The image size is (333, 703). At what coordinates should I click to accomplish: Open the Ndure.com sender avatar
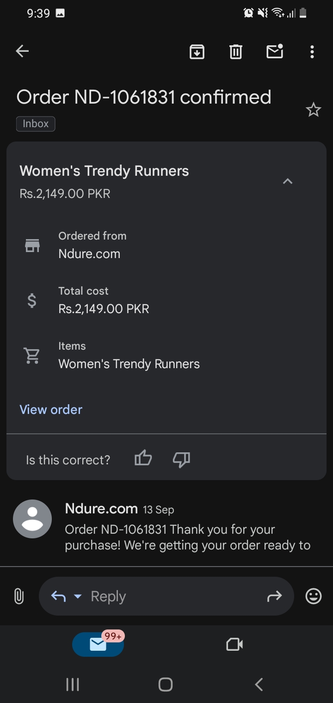(32, 519)
